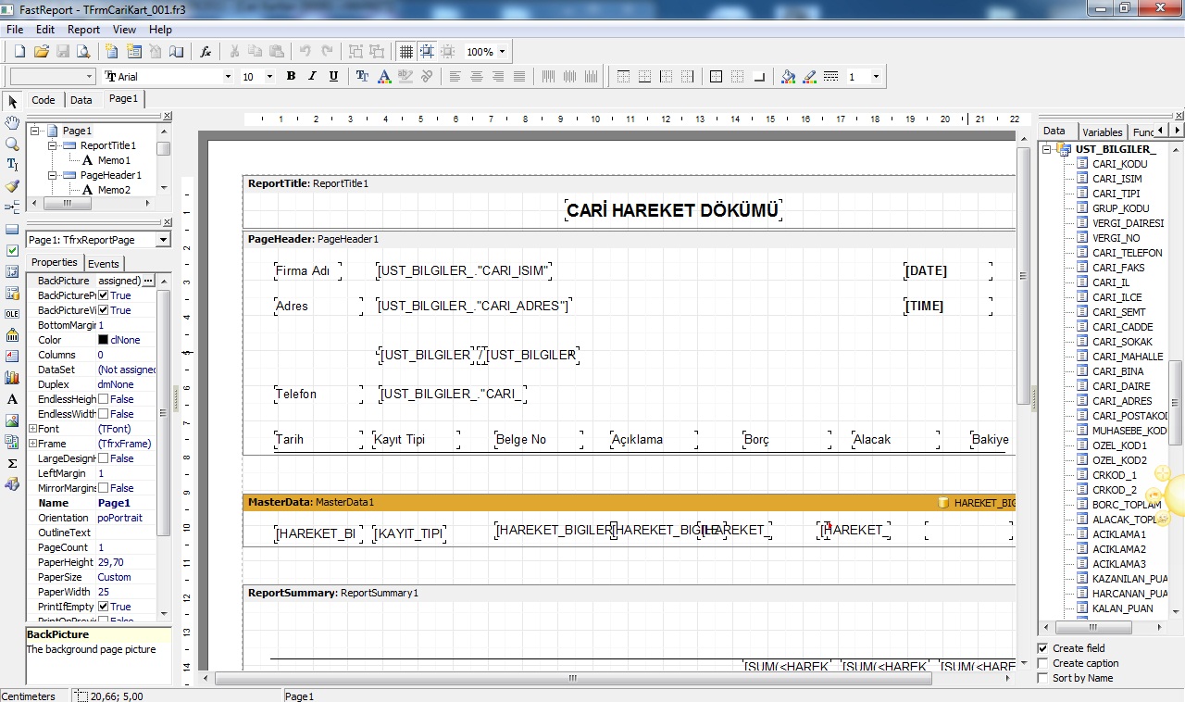Click the Bold formatting button
Screen dimensions: 1185x702
tap(291, 77)
